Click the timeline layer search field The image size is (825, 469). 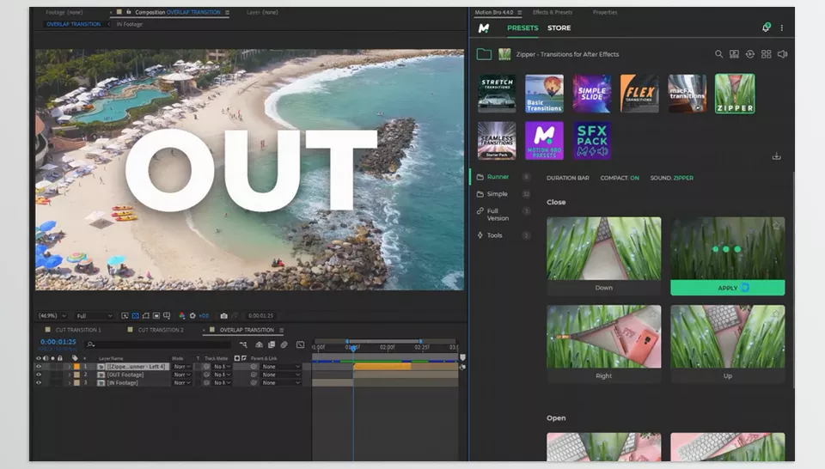[x=158, y=345]
